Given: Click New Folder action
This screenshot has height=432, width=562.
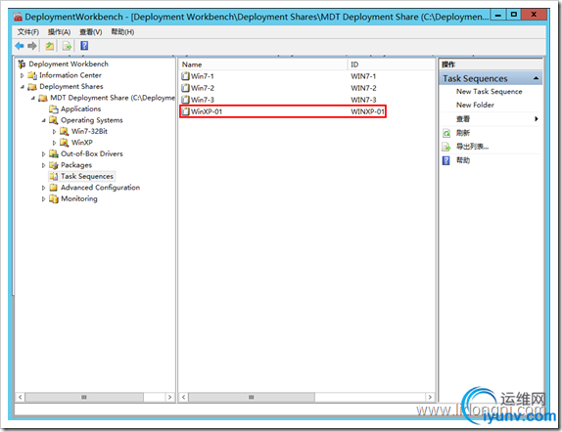Looking at the screenshot, I should coord(475,105).
